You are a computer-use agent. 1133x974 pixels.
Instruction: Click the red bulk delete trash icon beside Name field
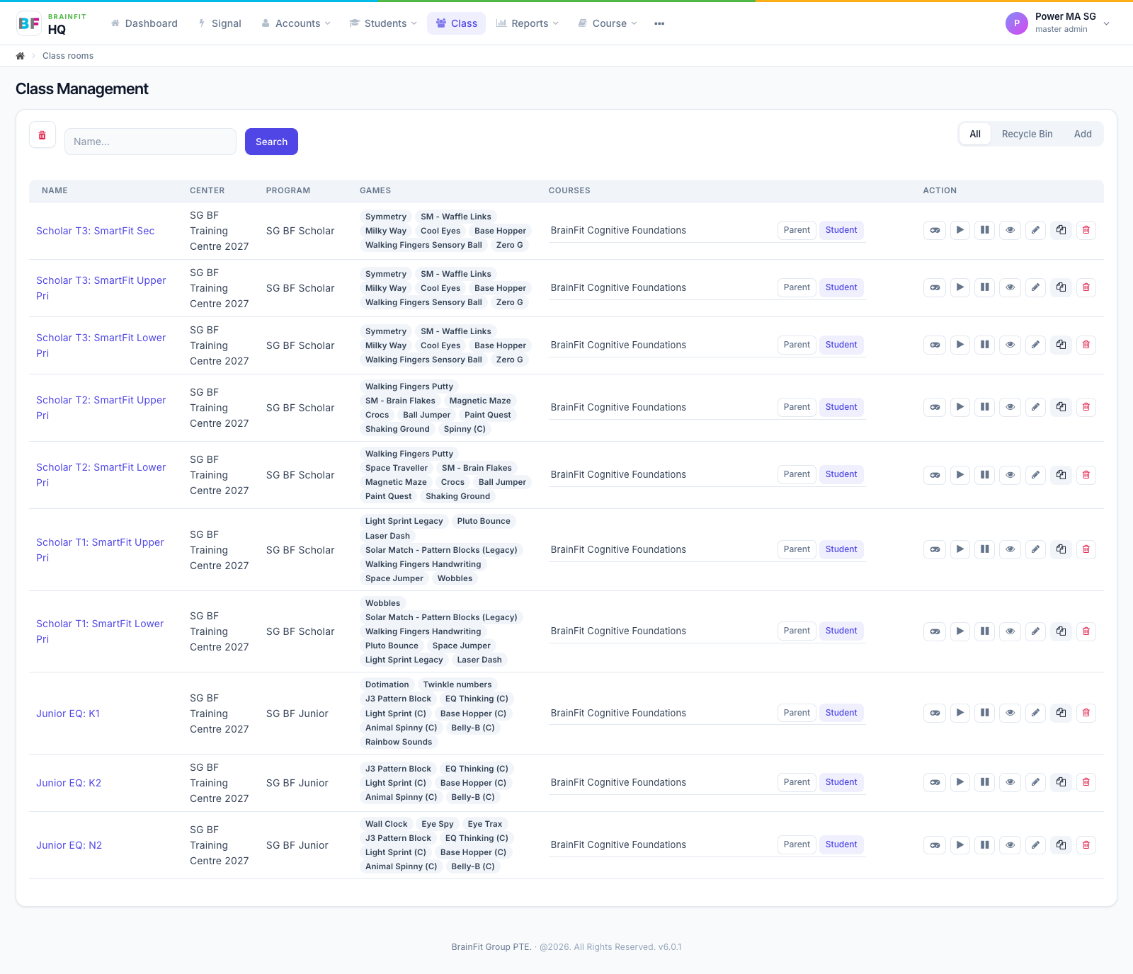point(42,134)
